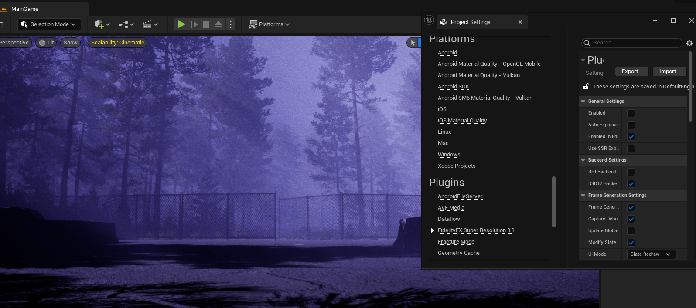Viewport: 696px width, 308px height.
Task: Toggle the Use SSR Experimental checkbox
Action: click(x=631, y=149)
